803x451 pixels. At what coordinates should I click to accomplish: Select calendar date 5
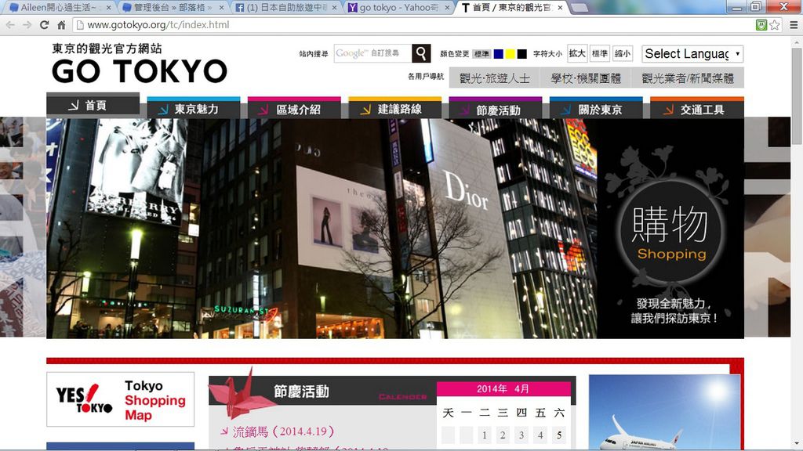(x=559, y=435)
